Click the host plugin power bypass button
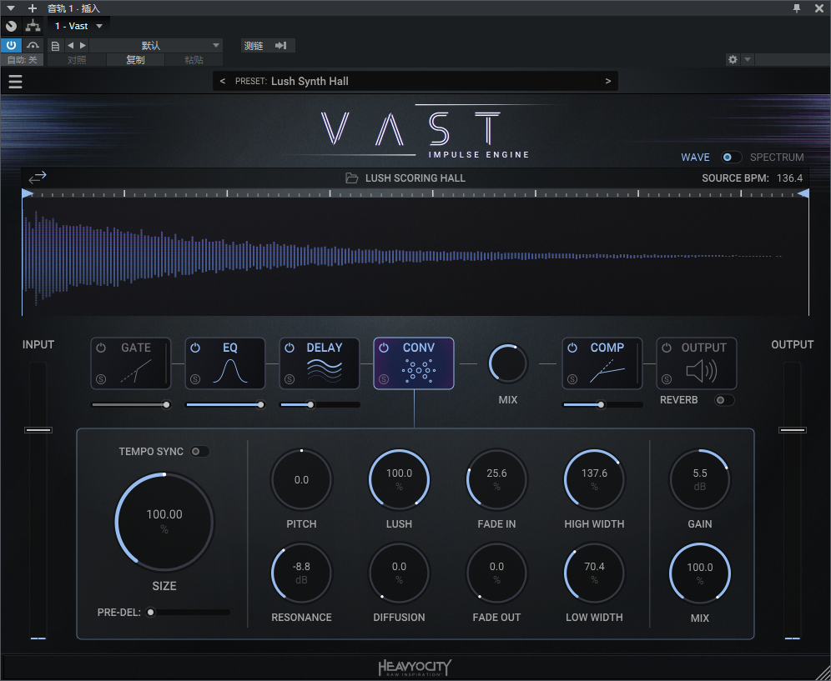The width and height of the screenshot is (831, 681). pyautogui.click(x=11, y=46)
